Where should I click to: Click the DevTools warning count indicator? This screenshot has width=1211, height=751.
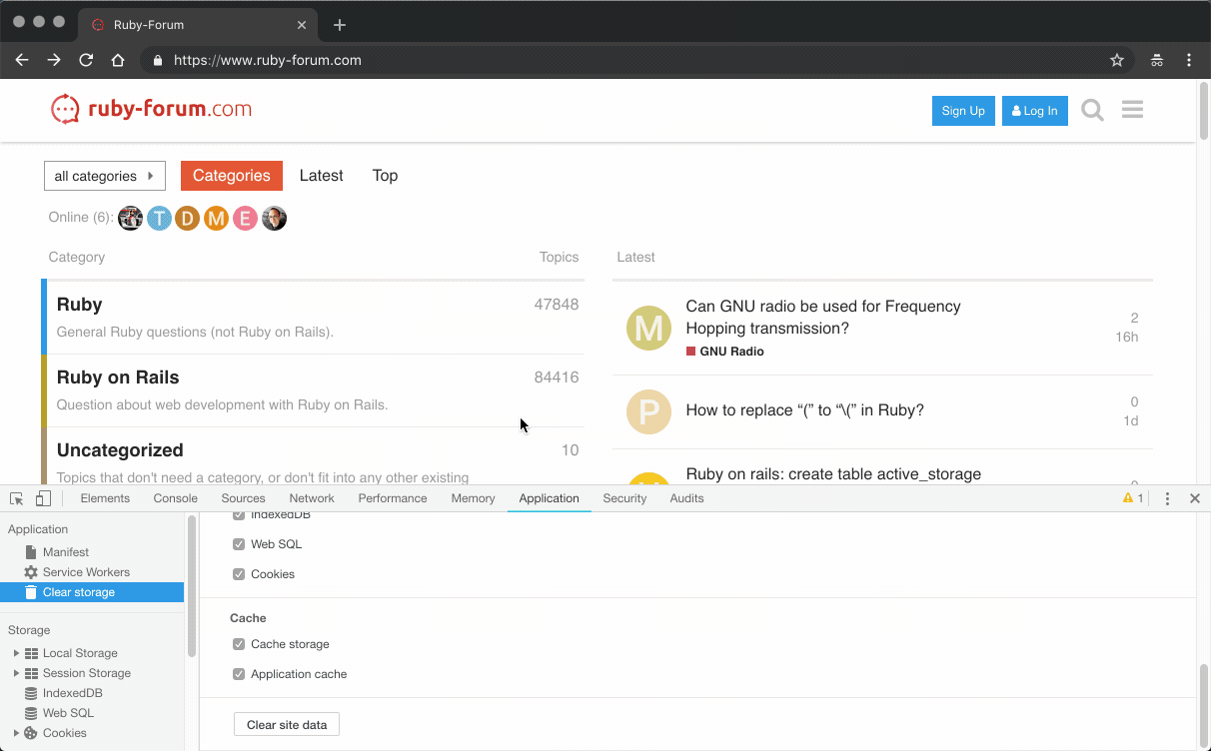click(x=1133, y=498)
